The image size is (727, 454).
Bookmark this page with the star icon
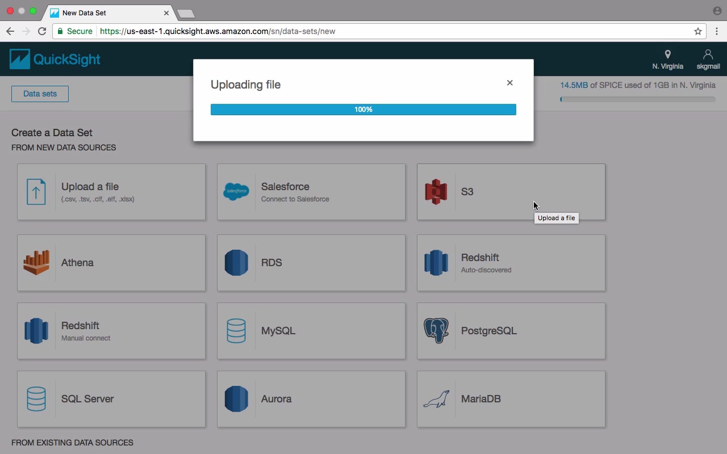pyautogui.click(x=698, y=31)
